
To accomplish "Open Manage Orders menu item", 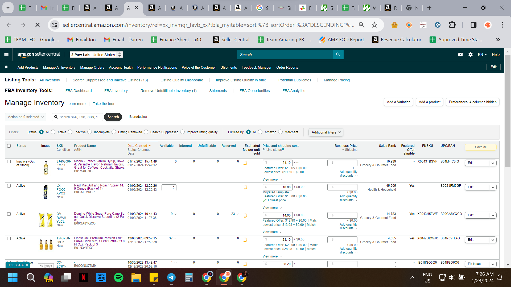I will coord(92,67).
